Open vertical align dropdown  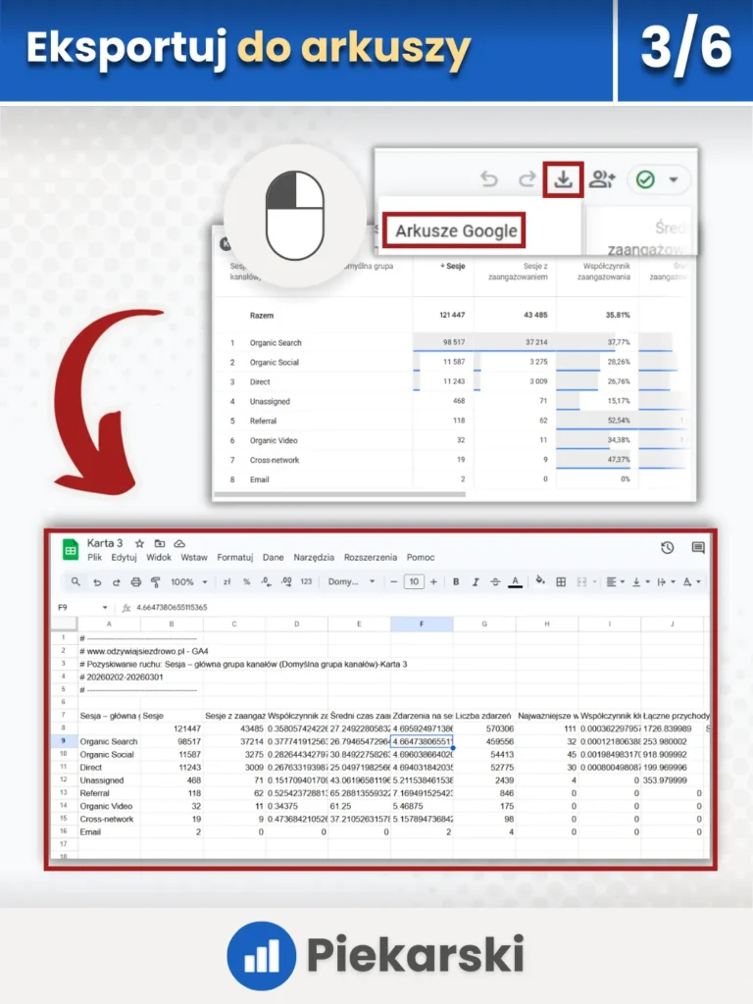pyautogui.click(x=640, y=582)
